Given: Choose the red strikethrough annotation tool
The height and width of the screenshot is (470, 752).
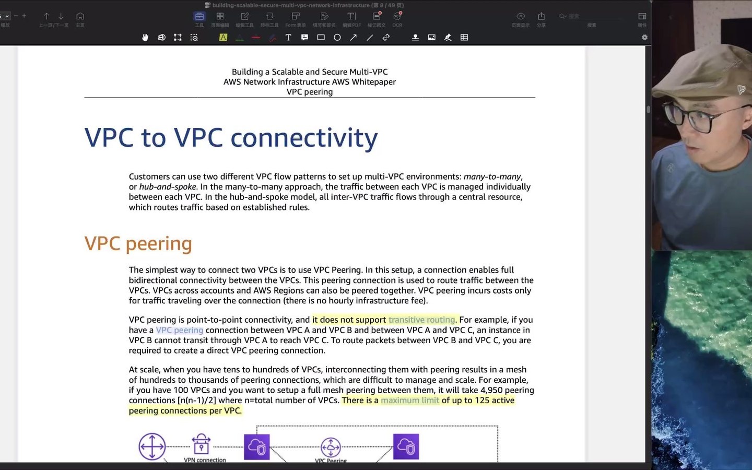Looking at the screenshot, I should coord(256,38).
